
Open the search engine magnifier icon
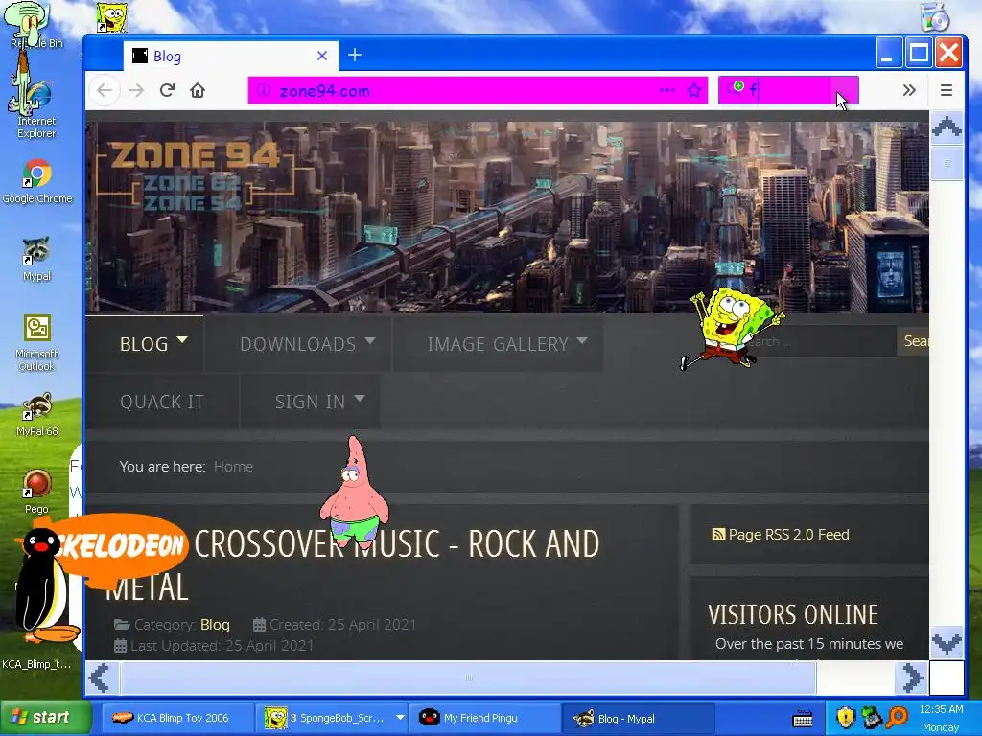pyautogui.click(x=736, y=89)
